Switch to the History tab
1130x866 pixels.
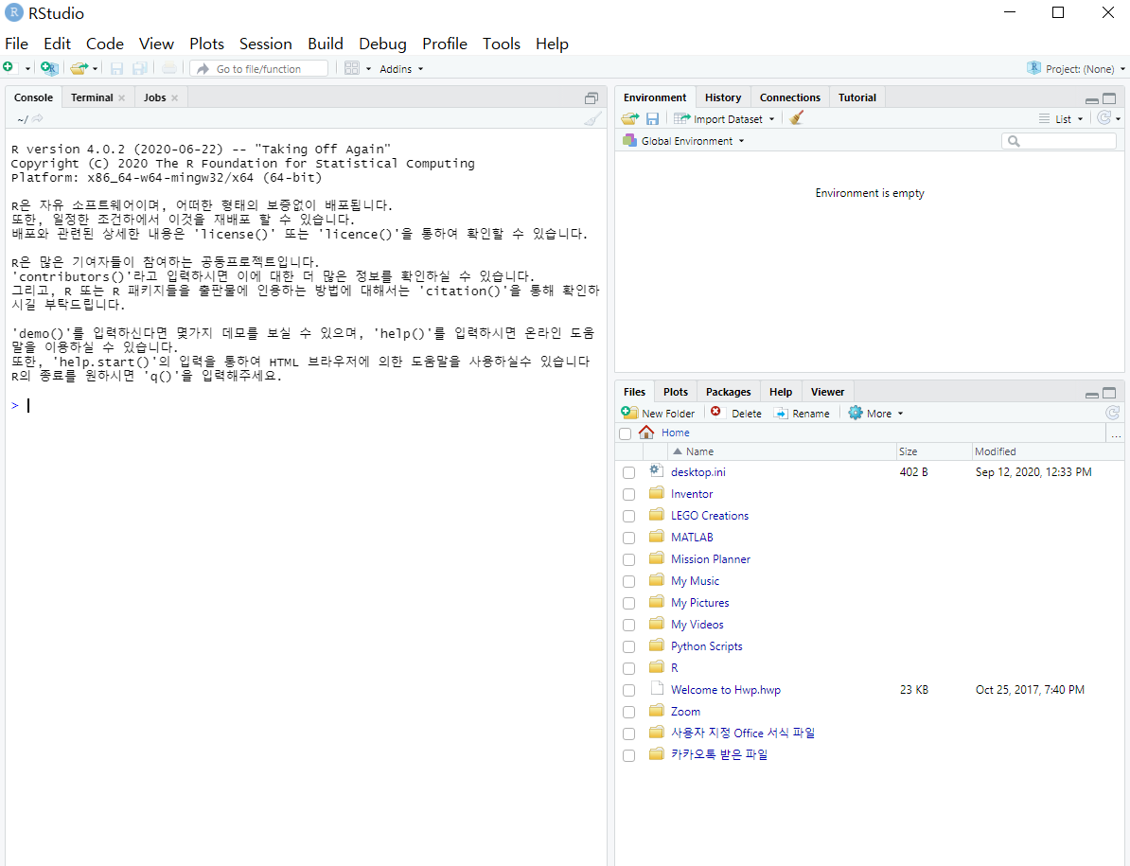pyautogui.click(x=723, y=97)
